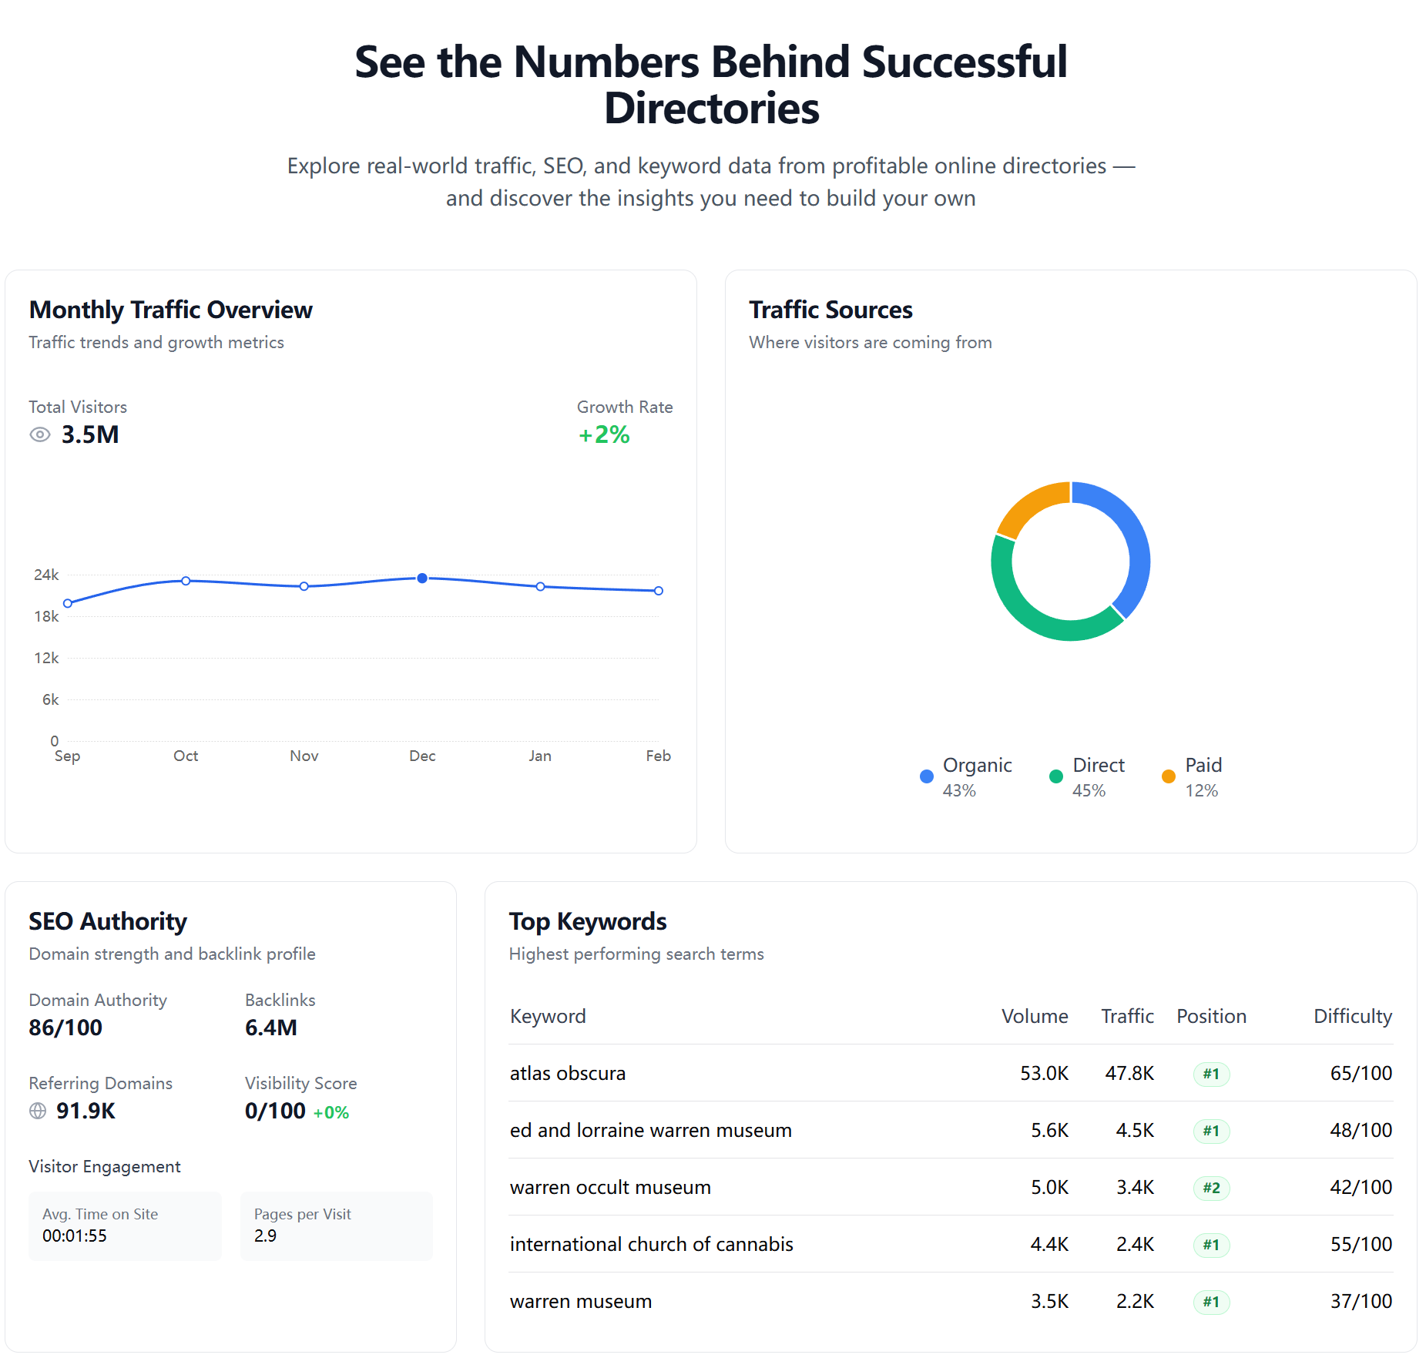Click the orange Paid legend dot

tap(1169, 776)
